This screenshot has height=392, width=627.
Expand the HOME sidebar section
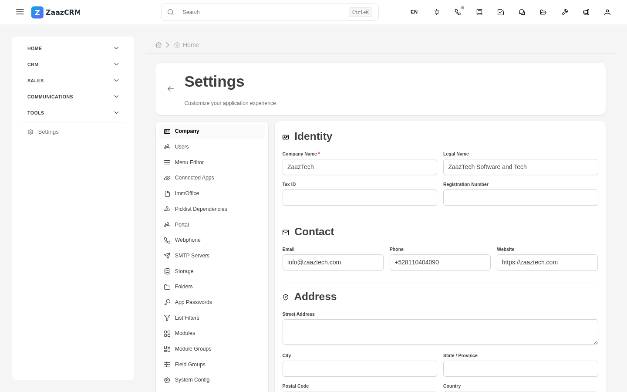click(73, 48)
